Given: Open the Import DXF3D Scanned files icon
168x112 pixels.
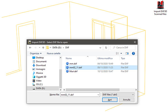Looking at the screenshot, I should coord(160,8).
